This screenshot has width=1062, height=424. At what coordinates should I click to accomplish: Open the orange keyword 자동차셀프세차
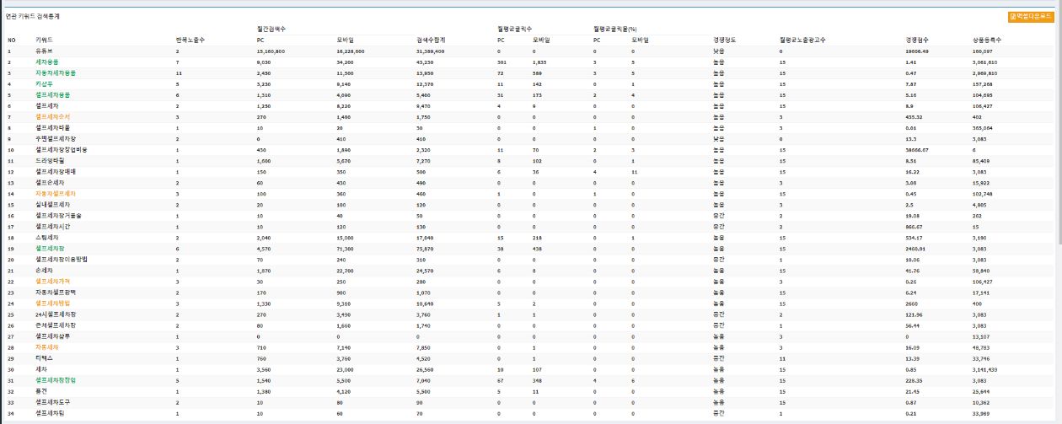[x=56, y=193]
